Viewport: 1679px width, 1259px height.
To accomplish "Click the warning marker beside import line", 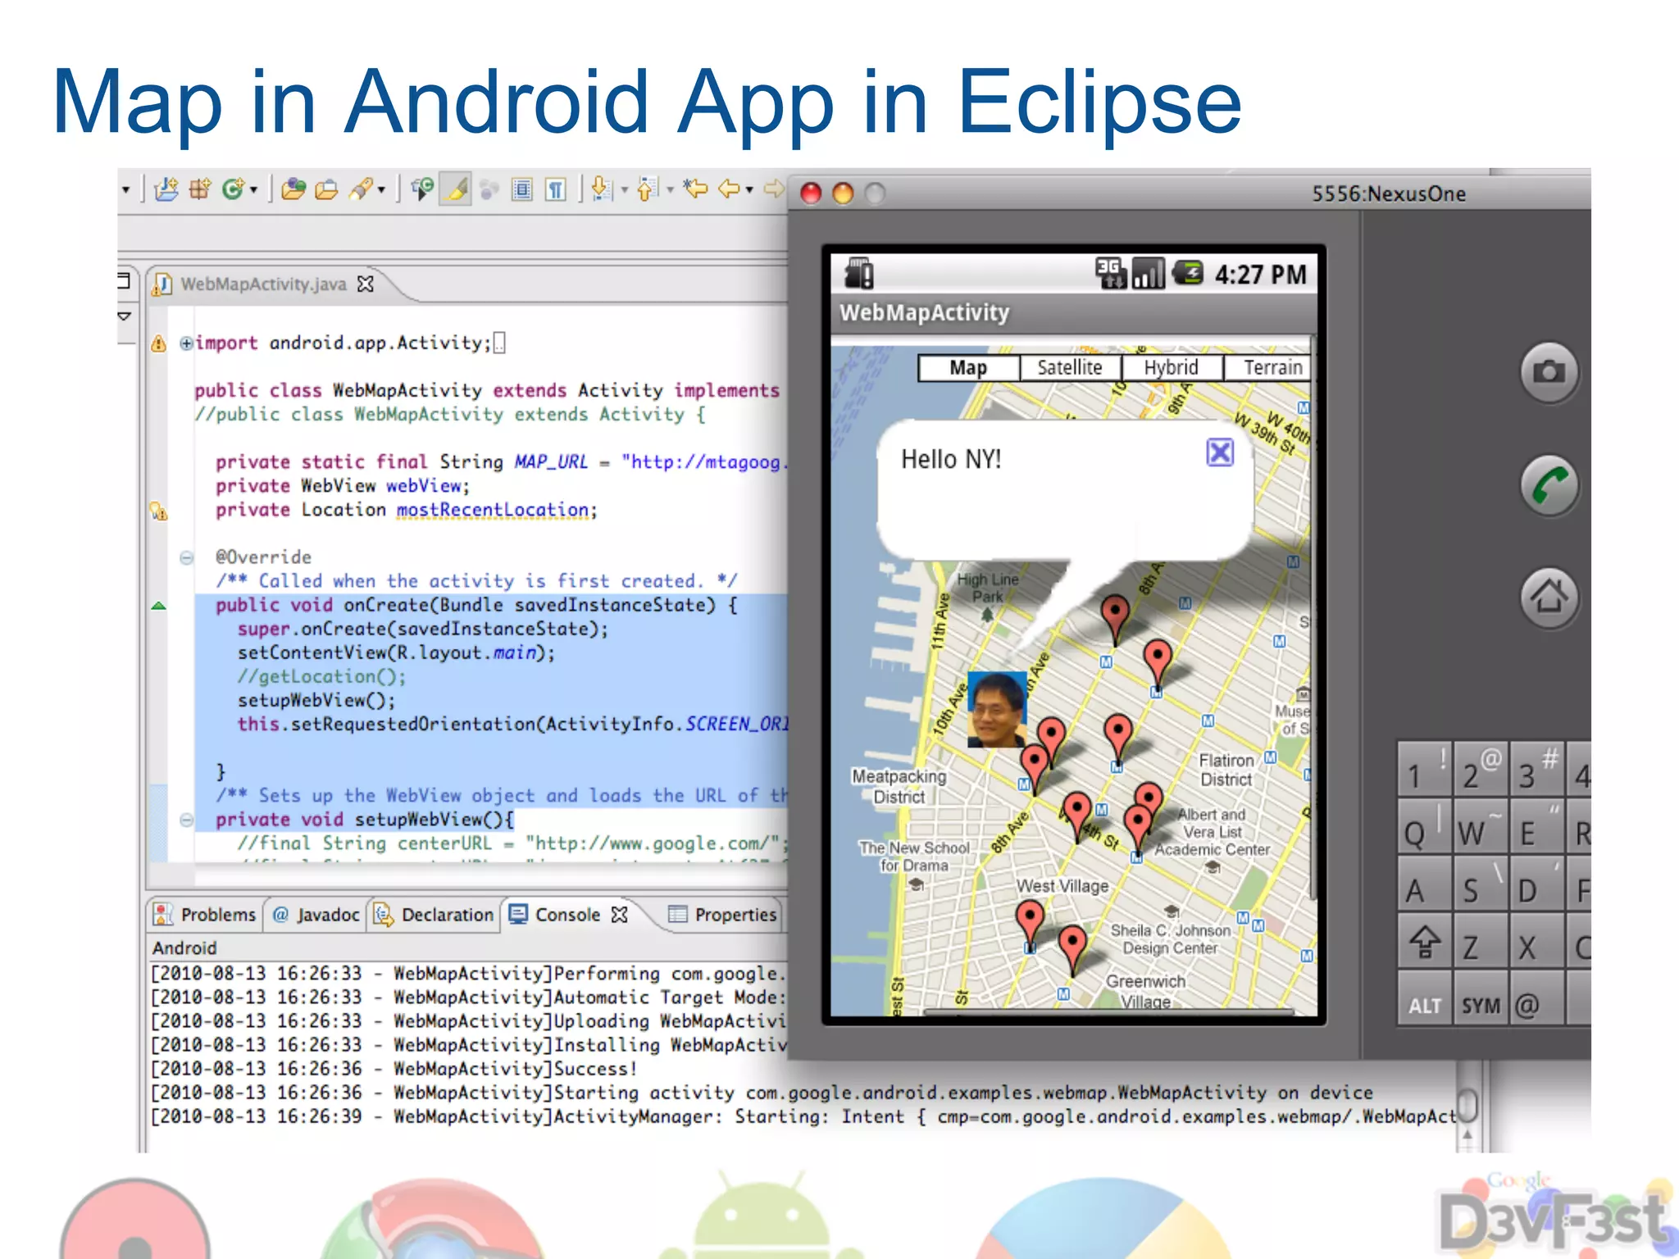I will click(x=158, y=343).
